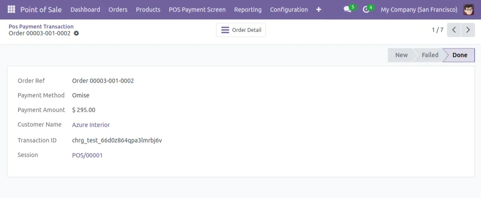
Task: Select the Done status stage
Action: pos(460,55)
